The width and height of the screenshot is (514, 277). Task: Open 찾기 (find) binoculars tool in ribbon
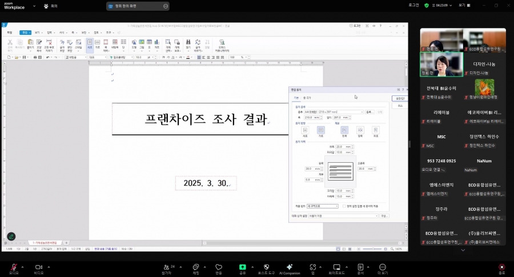coord(188,45)
